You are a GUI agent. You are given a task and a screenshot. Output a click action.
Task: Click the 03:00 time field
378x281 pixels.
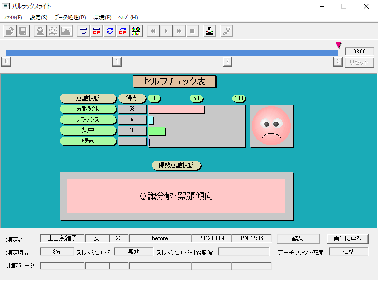359,52
